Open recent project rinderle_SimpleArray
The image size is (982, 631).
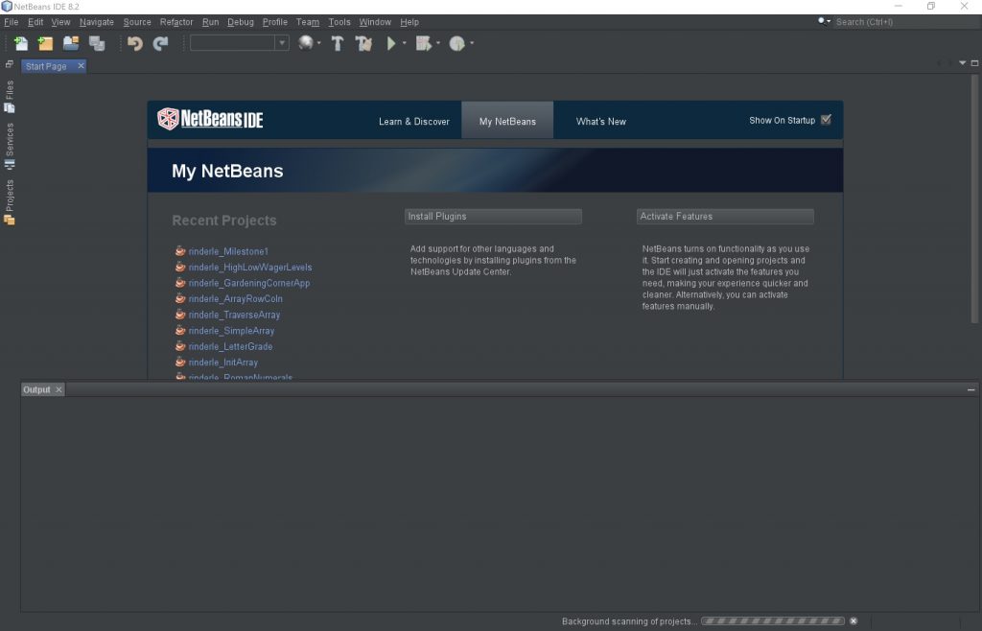click(231, 331)
